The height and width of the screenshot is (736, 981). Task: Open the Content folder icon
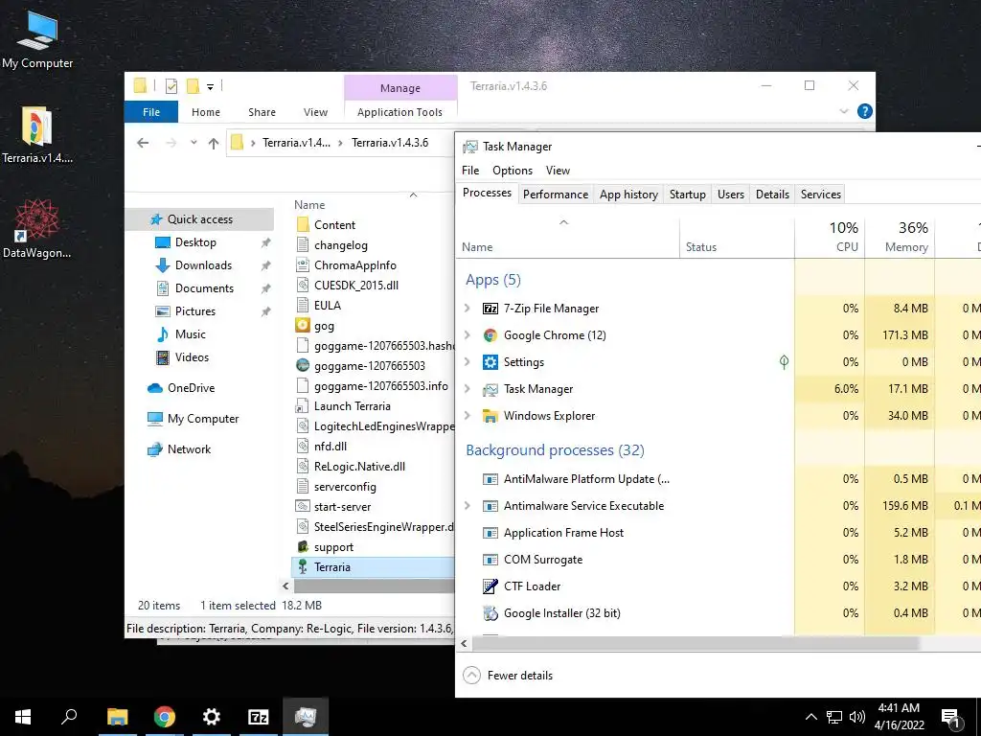pos(303,224)
